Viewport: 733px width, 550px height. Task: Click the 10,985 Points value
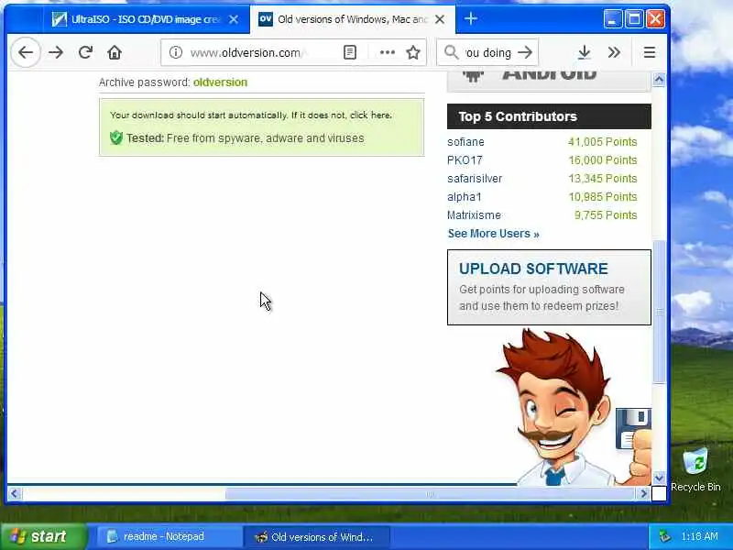pos(603,197)
